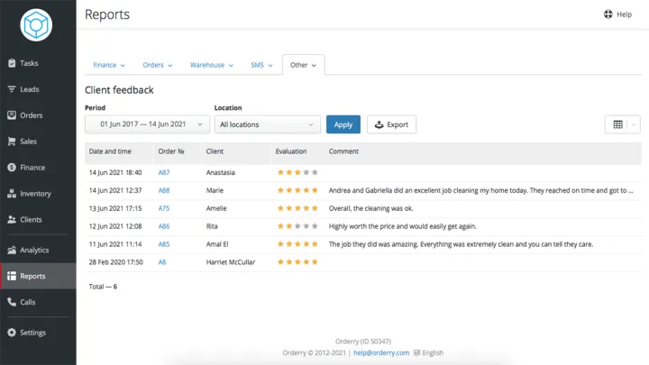Expand the SMS reports tab
Viewport: 649px width, 365px height.
tap(261, 65)
